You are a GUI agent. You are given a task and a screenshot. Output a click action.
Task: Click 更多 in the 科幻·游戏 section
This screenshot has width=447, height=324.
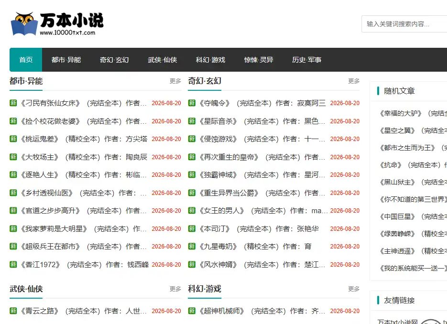tap(354, 289)
